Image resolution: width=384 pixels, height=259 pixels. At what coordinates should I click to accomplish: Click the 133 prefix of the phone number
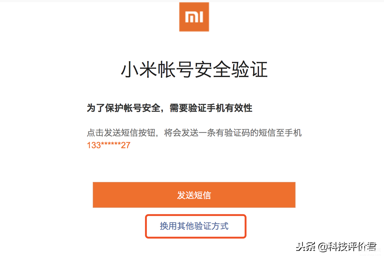click(x=94, y=145)
